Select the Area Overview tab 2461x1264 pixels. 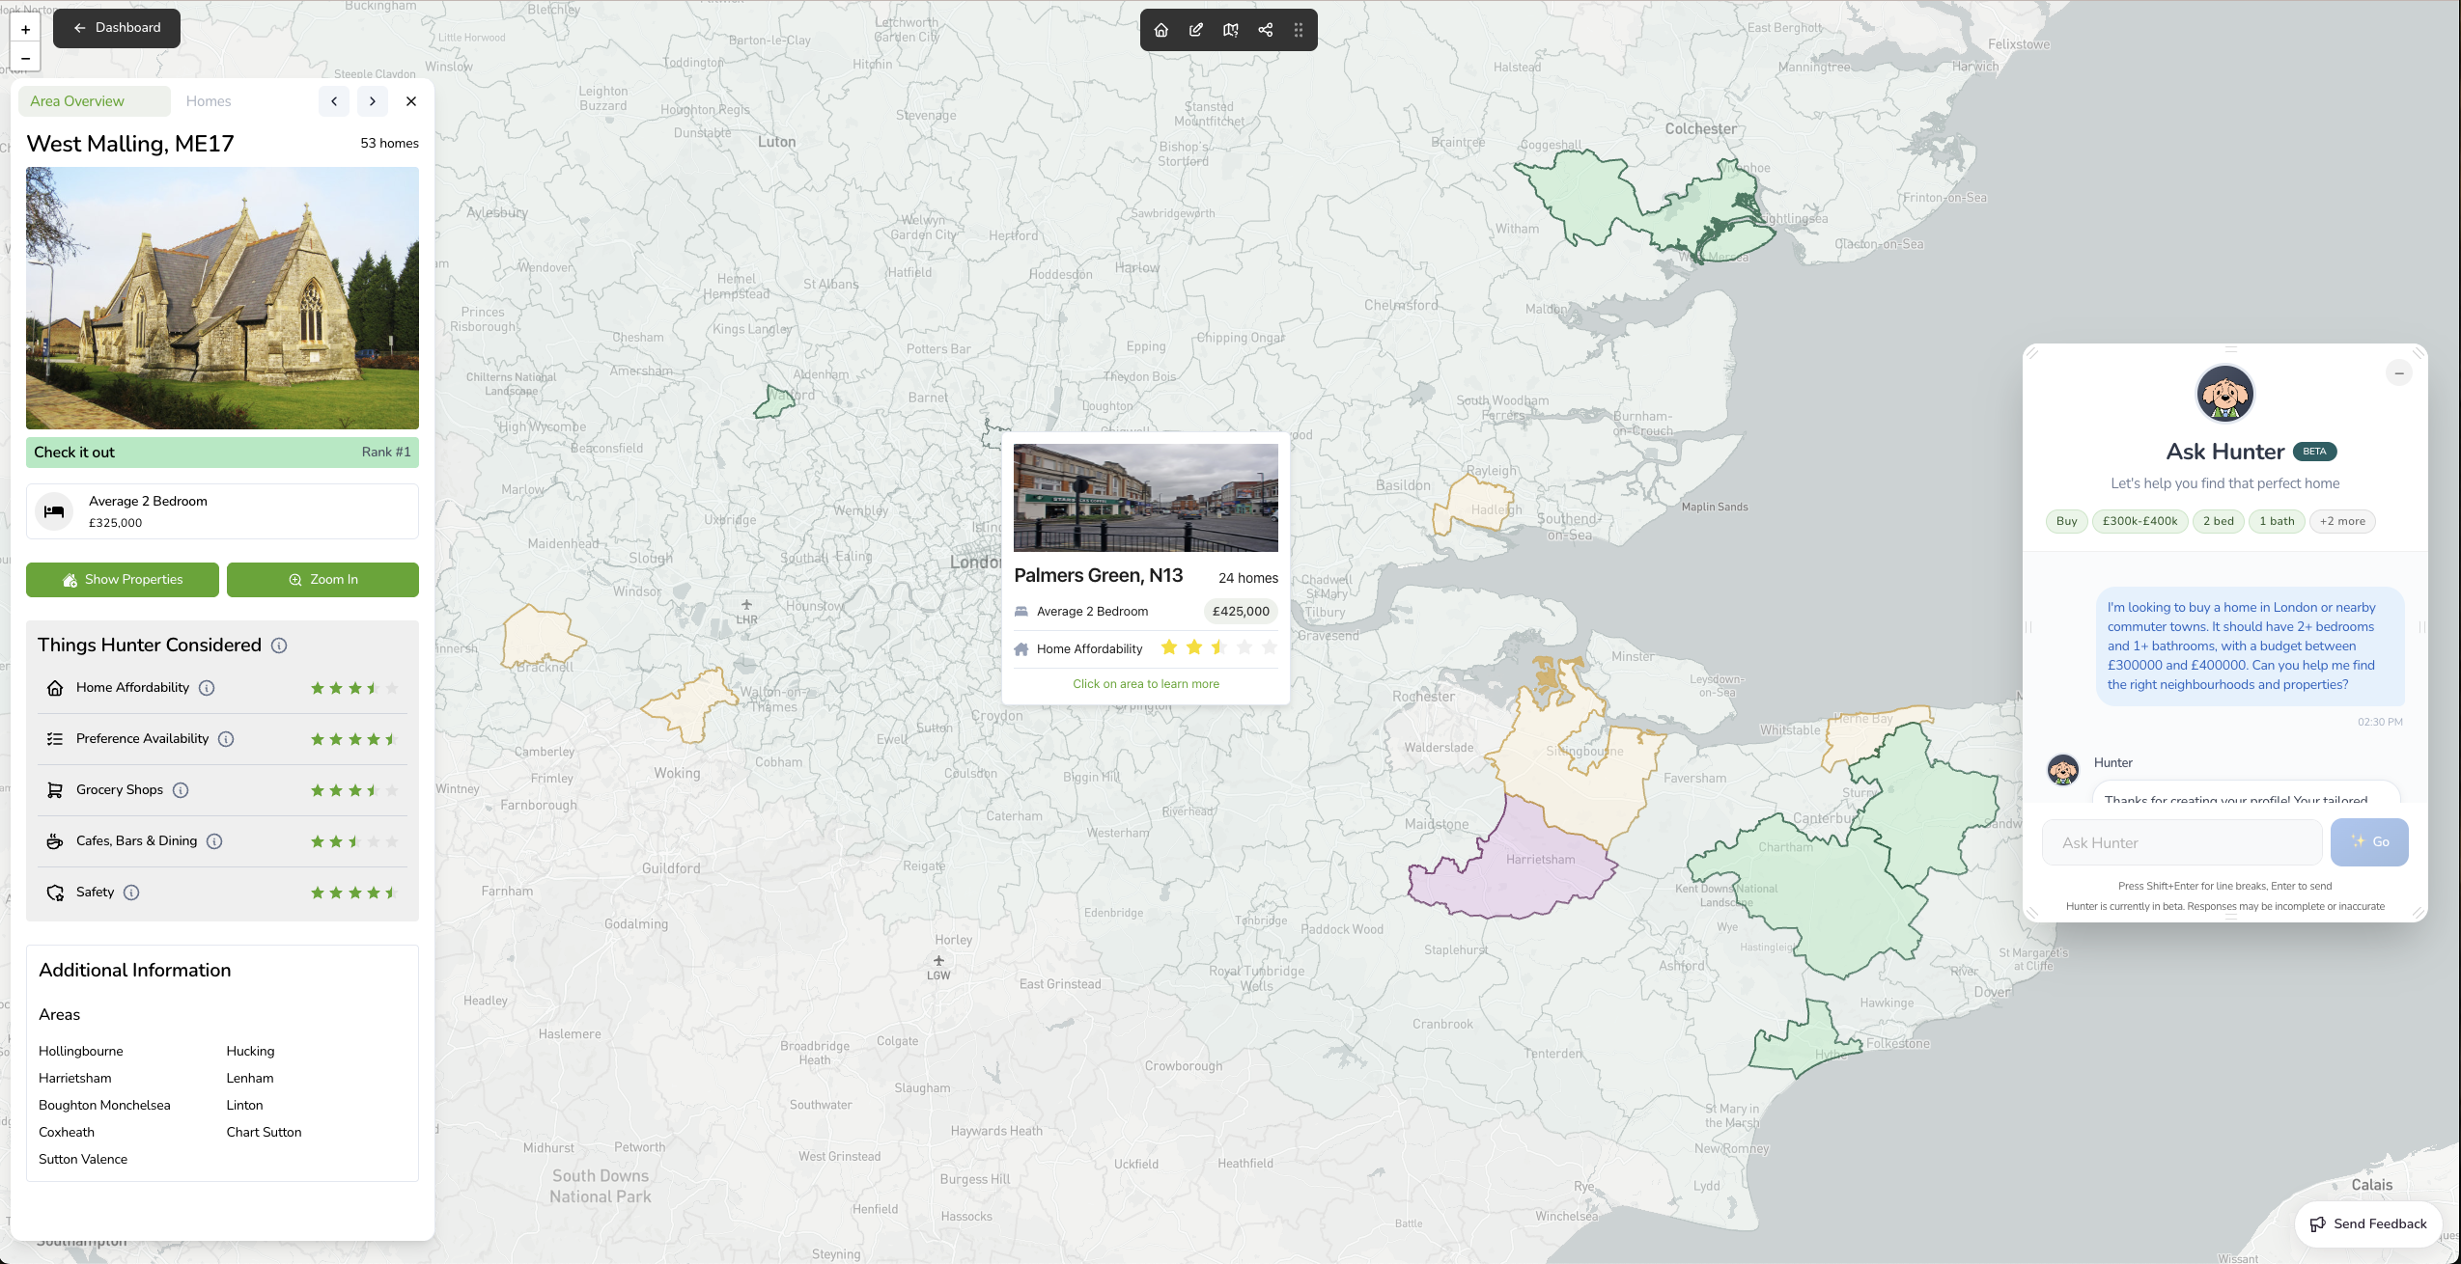click(77, 101)
